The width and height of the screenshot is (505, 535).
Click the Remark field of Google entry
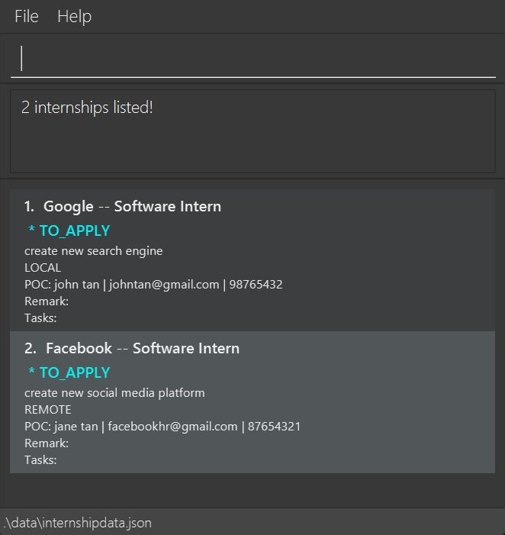point(47,301)
